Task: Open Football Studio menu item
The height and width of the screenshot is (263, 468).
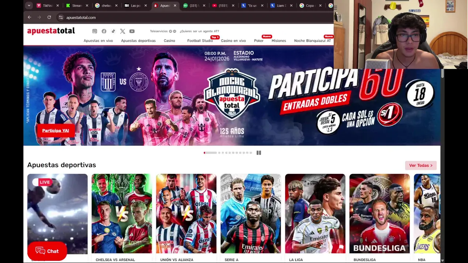Action: (x=200, y=41)
